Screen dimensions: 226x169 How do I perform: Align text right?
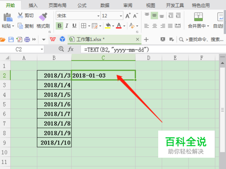tap(163, 26)
